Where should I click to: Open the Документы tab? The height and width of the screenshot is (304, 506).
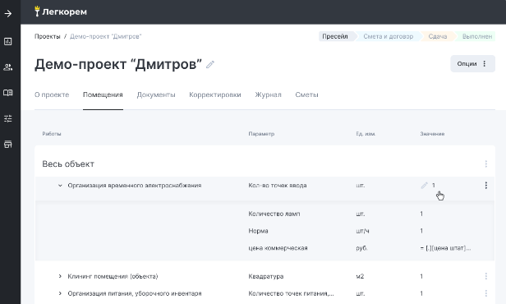point(156,94)
